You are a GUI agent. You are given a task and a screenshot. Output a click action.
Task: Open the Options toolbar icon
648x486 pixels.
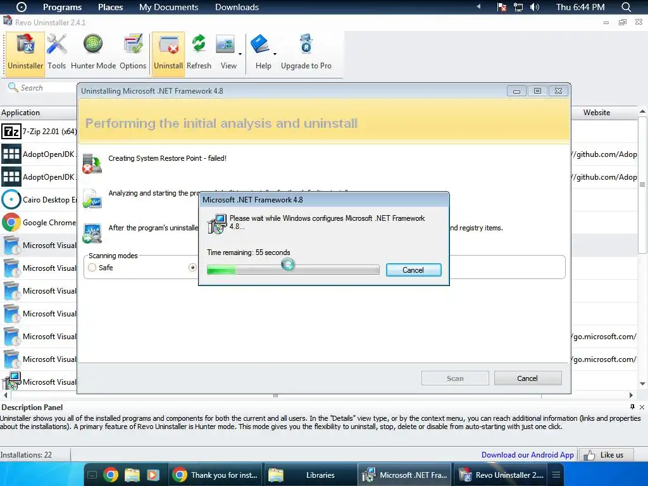(x=133, y=53)
